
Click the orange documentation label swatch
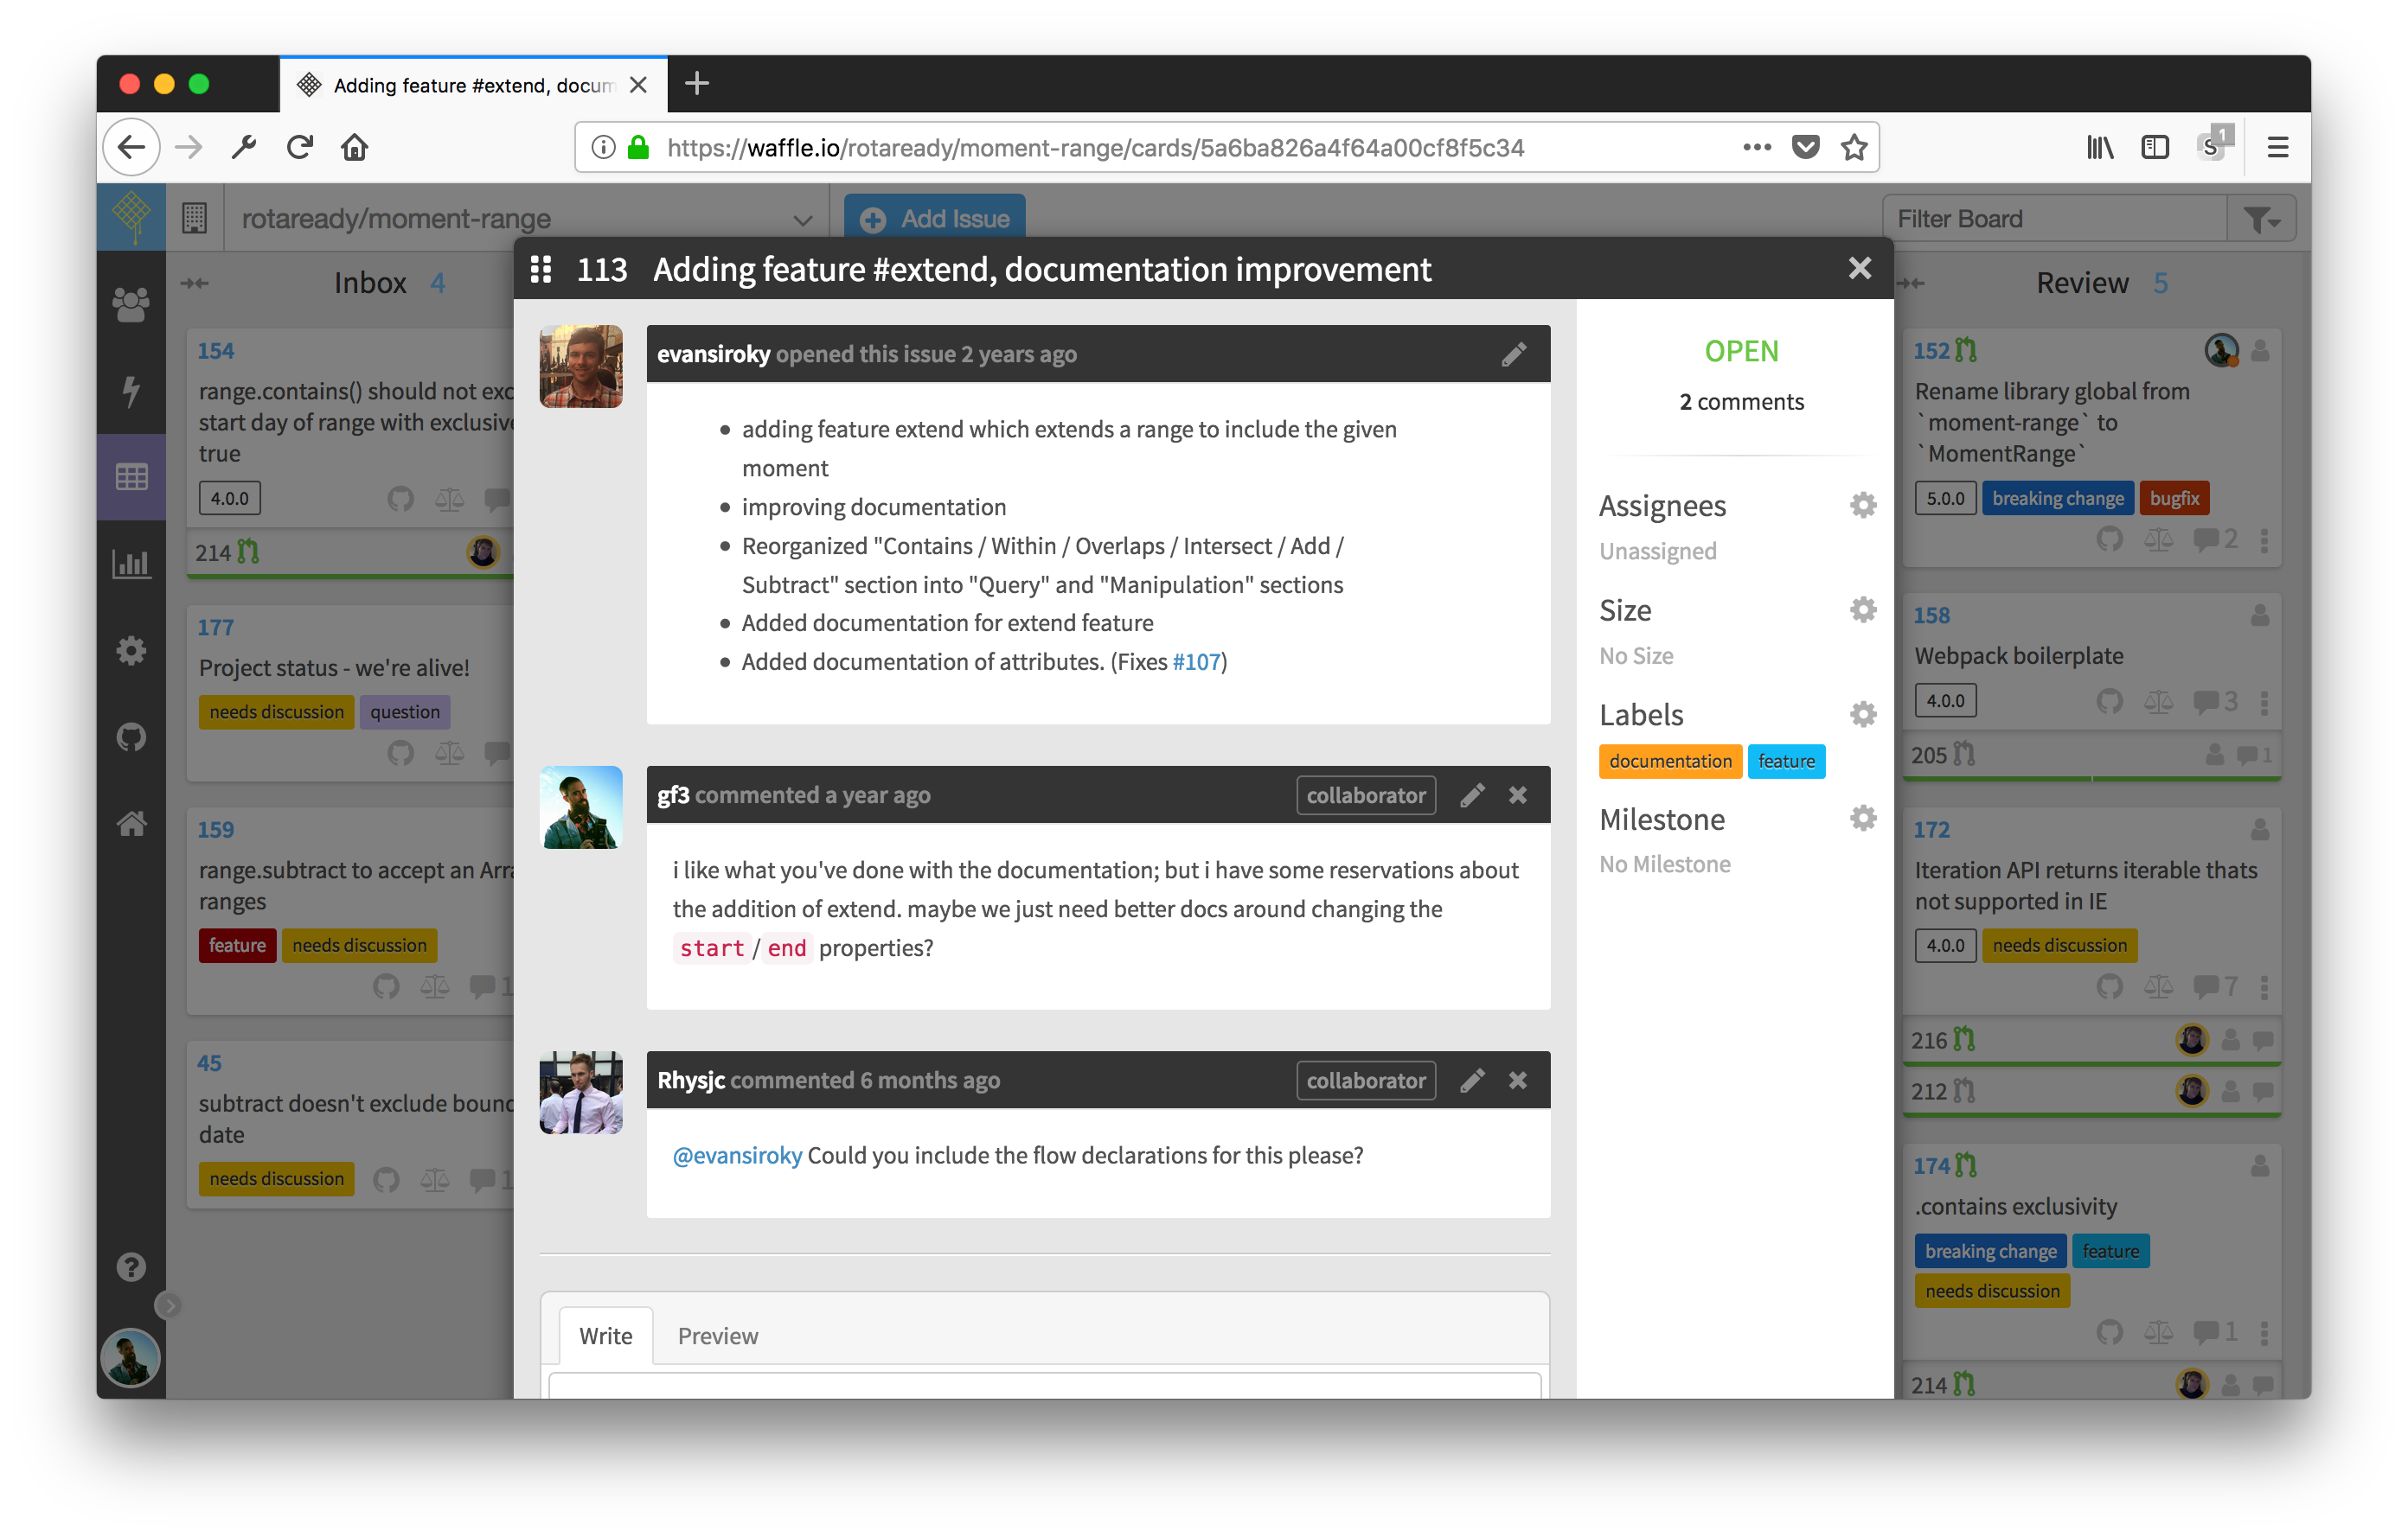coord(1669,762)
